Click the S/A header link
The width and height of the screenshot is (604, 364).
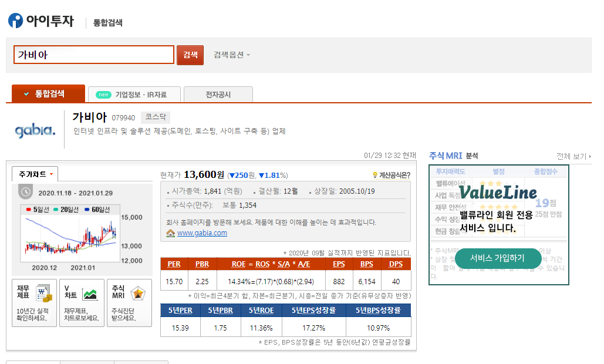coord(284,264)
